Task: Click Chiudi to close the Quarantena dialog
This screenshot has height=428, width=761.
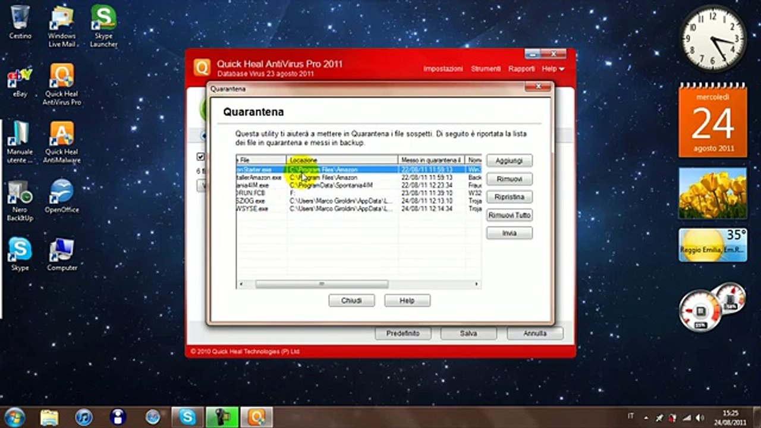Action: [351, 301]
